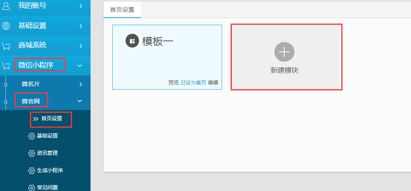Click the 编辑 link on 模板一
The width and height of the screenshot is (411, 191).
point(213,83)
